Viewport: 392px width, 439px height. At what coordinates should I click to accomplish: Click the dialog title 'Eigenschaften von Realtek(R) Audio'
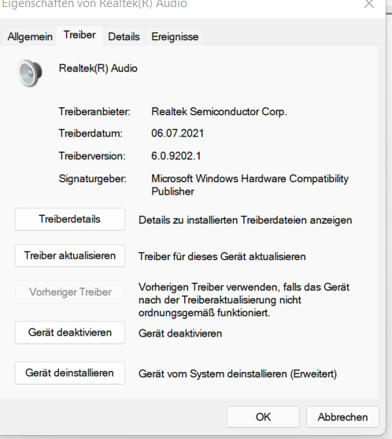point(94,4)
